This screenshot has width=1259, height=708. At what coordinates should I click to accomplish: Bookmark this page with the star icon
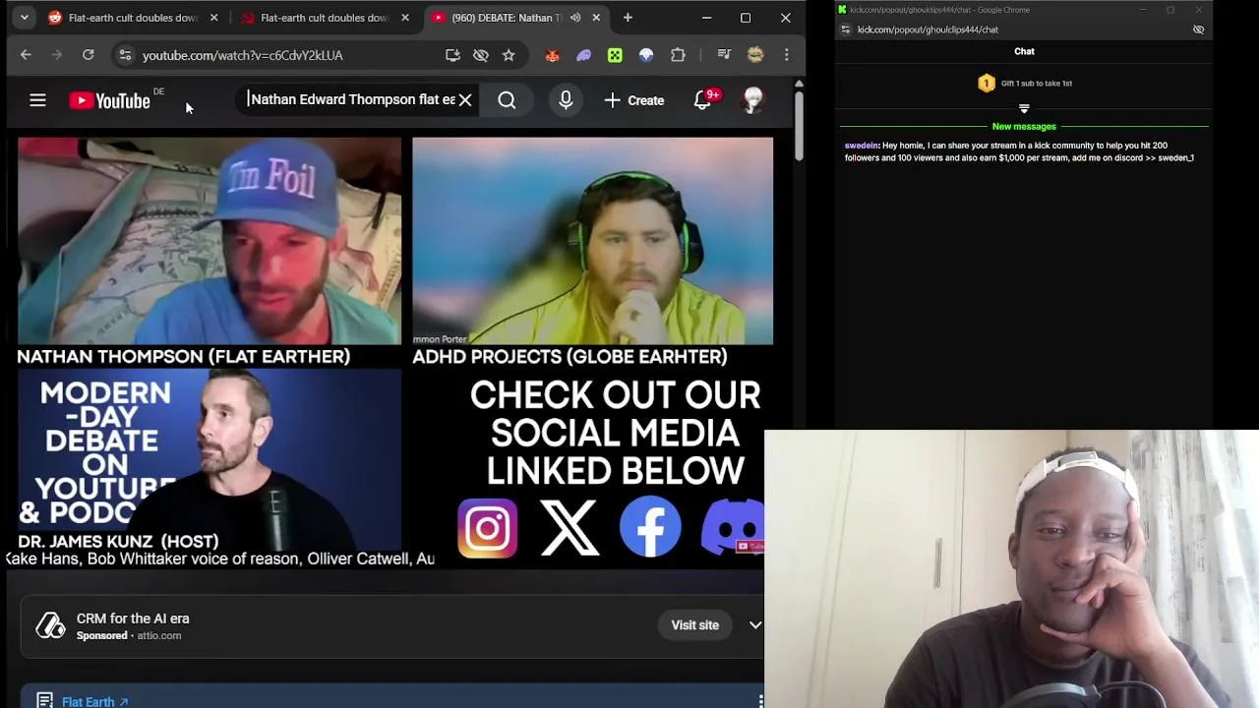click(x=509, y=55)
